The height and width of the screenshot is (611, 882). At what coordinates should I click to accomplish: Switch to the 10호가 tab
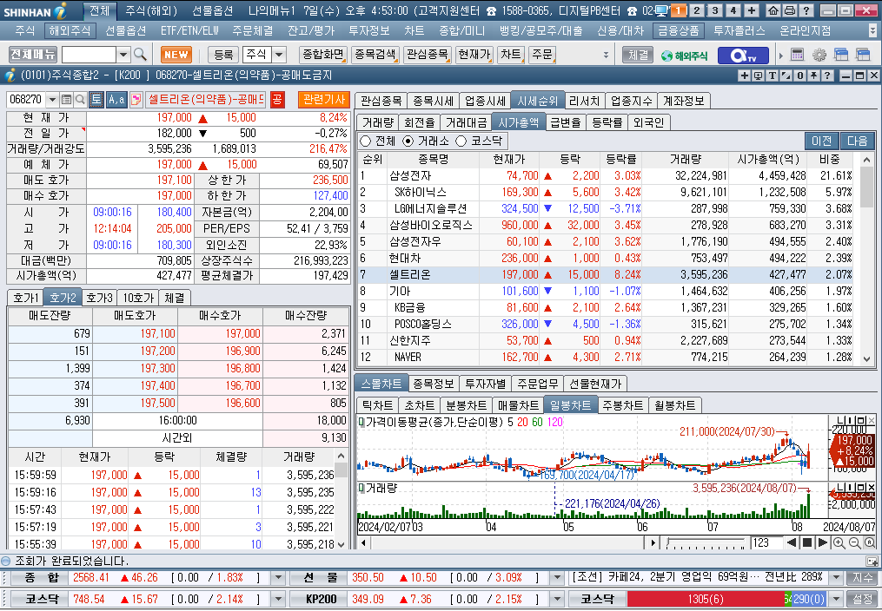click(x=138, y=298)
